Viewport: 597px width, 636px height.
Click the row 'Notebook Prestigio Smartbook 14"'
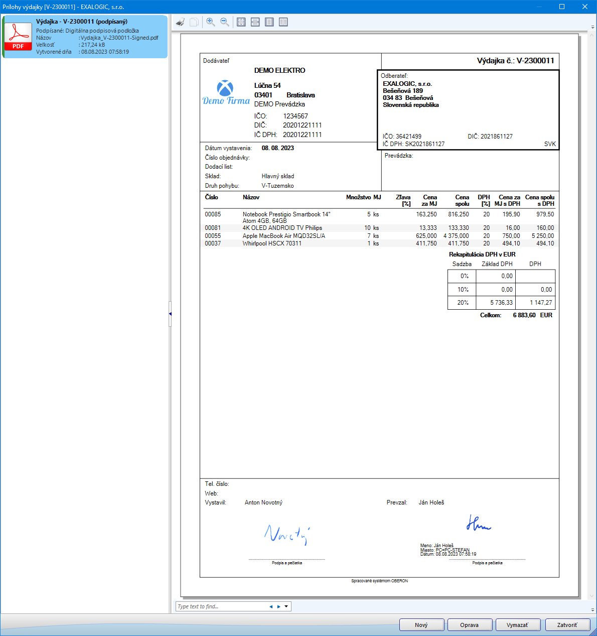(379, 217)
